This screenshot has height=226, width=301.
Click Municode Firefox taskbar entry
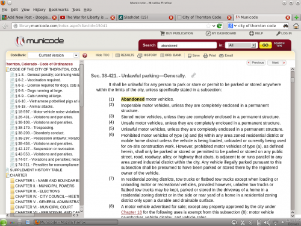(x=76, y=222)
